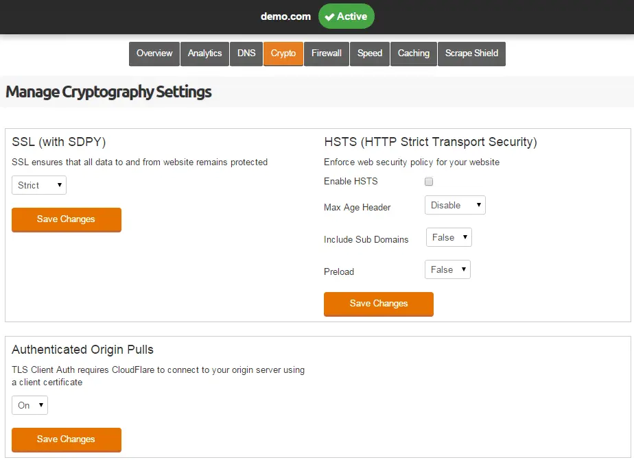Viewport: 634px width, 460px height.
Task: Open the Authenticated Origin Pulls On dropdown
Action: coord(30,405)
